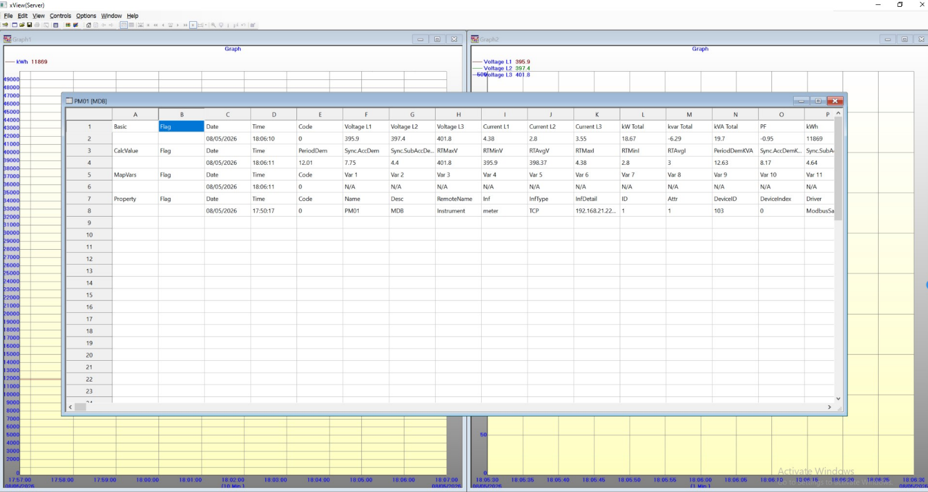The image size is (928, 492).
Task: Click the PM01 [MDB] window title icon
Action: click(69, 101)
